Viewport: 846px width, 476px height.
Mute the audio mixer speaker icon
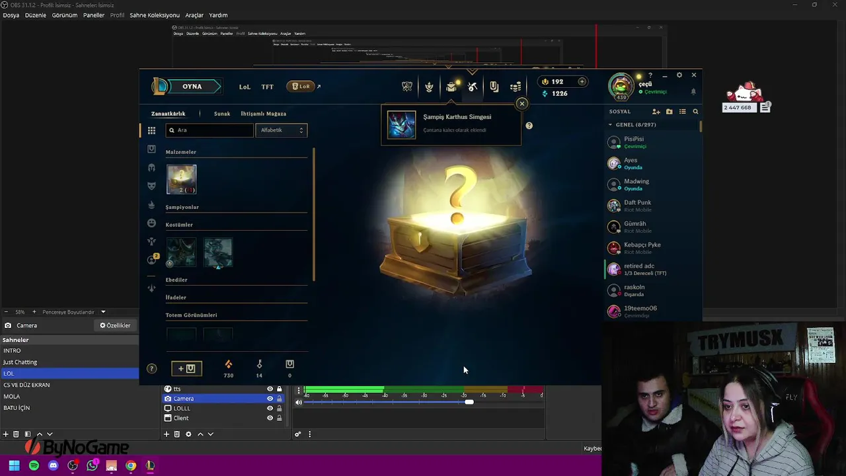299,402
